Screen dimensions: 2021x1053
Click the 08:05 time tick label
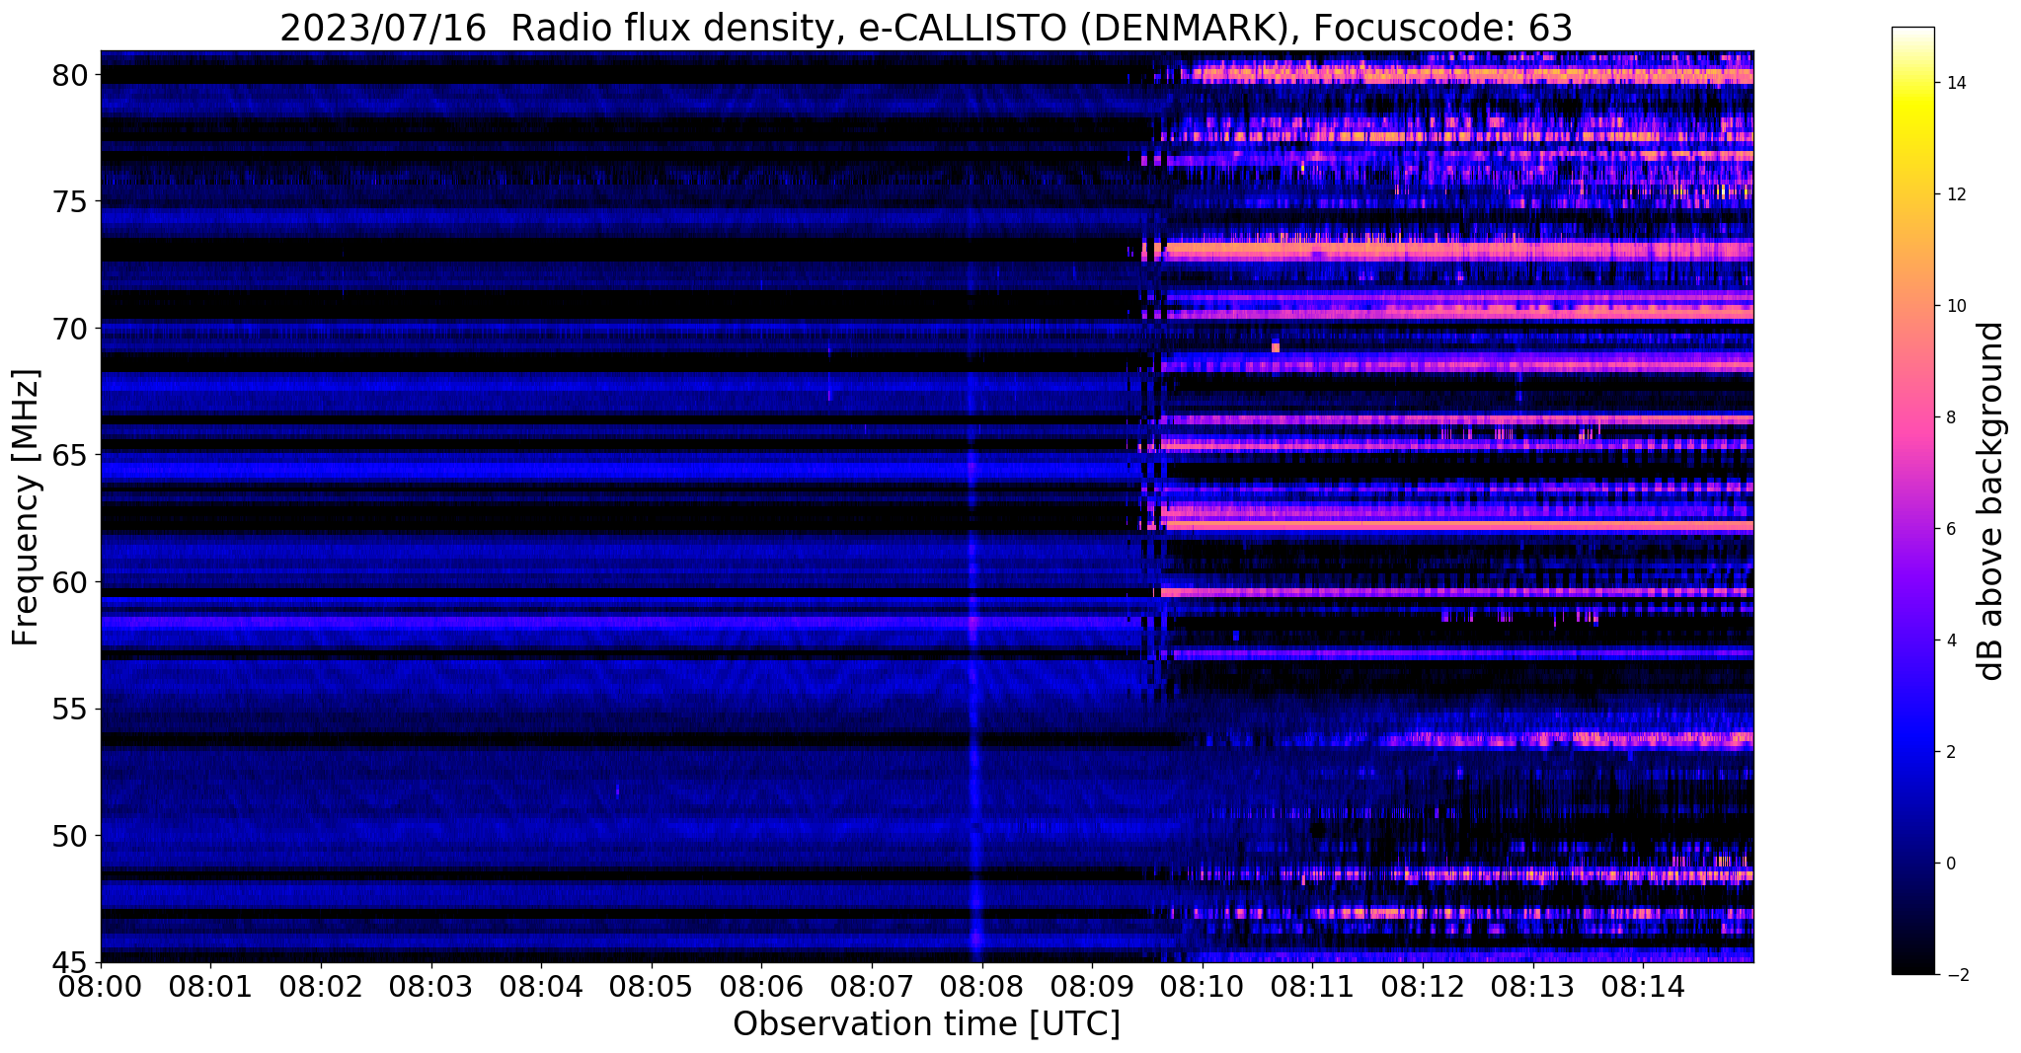[x=652, y=985]
